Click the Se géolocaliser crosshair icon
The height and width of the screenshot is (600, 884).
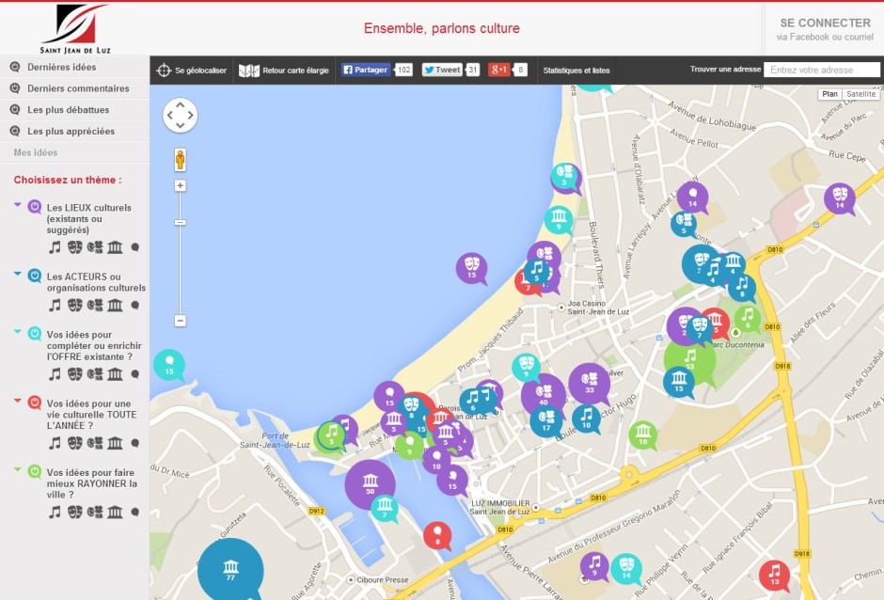click(164, 71)
